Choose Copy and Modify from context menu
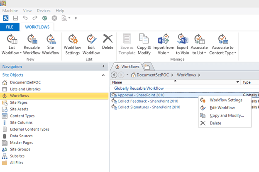This screenshot has width=259, height=172. tap(227, 115)
